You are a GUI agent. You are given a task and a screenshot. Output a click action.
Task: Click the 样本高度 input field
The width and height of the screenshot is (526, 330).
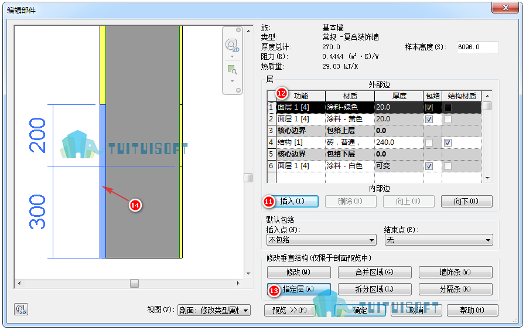pos(477,47)
